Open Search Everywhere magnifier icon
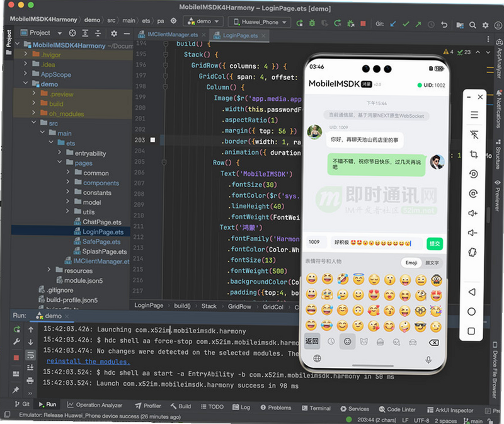Image resolution: width=504 pixels, height=424 pixels. pyautogui.click(x=472, y=25)
